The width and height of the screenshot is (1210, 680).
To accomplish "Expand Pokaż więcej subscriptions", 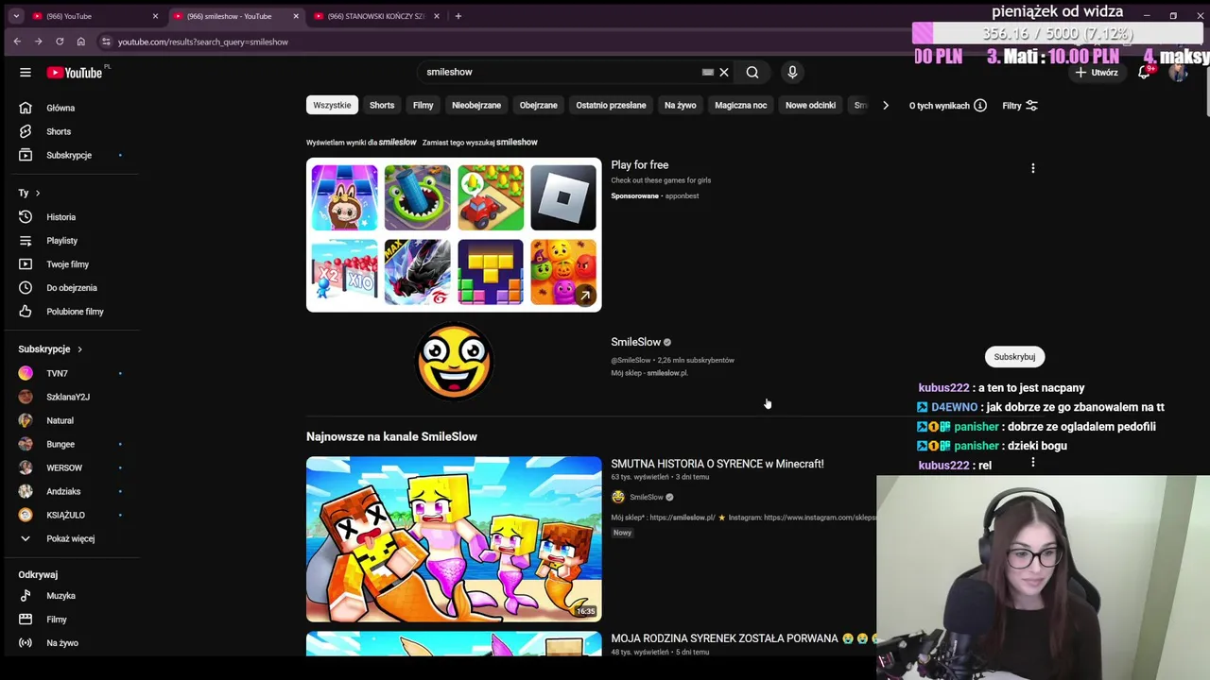I will point(70,538).
